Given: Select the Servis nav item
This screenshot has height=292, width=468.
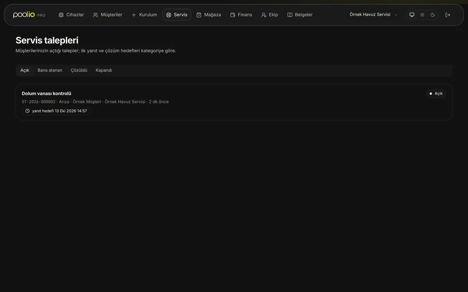Looking at the screenshot, I should [x=177, y=15].
